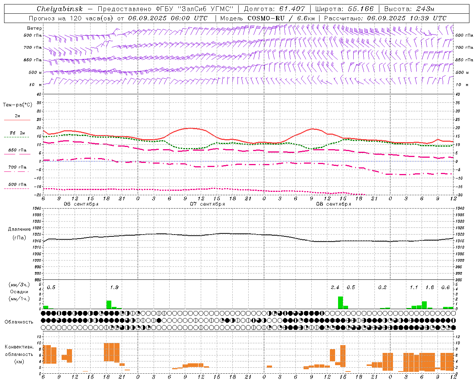Image resolution: width=475 pixels, height=380 pixels.
Task: Click the 0.6 precipitation value
Action: (445, 287)
